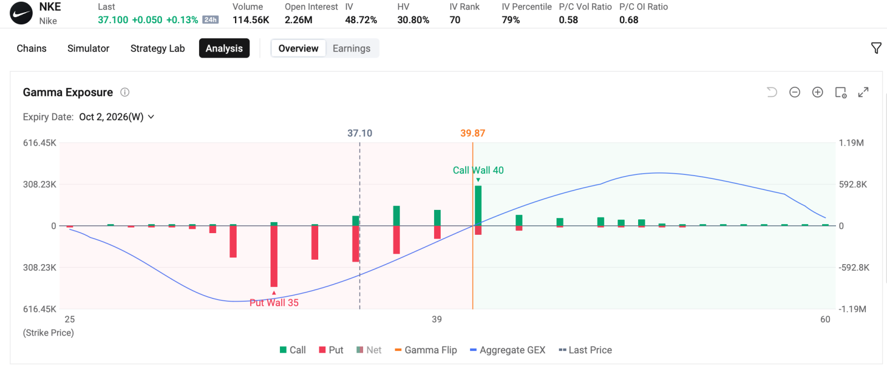This screenshot has width=887, height=366.
Task: Select the Overview sub-tab
Action: [298, 48]
